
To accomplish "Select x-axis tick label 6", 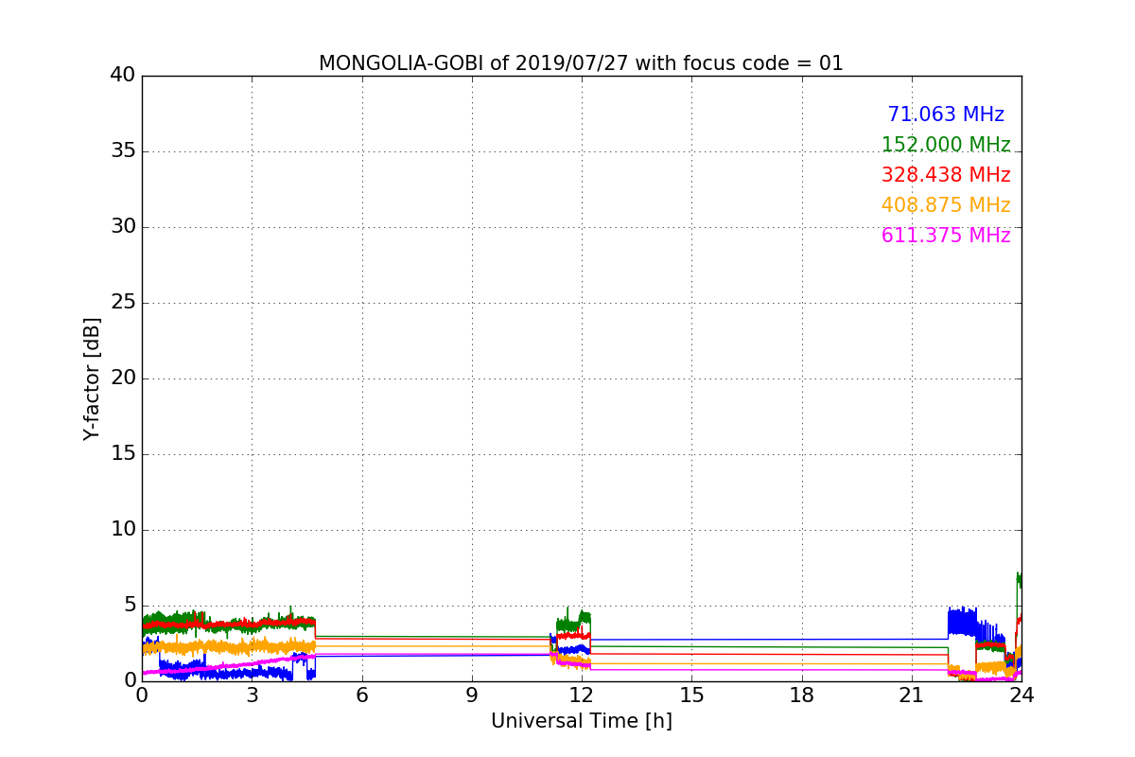I will (362, 695).
